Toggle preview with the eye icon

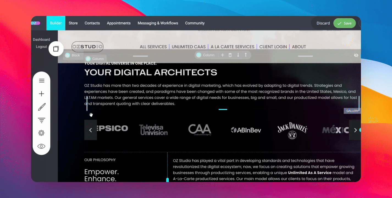42,146
